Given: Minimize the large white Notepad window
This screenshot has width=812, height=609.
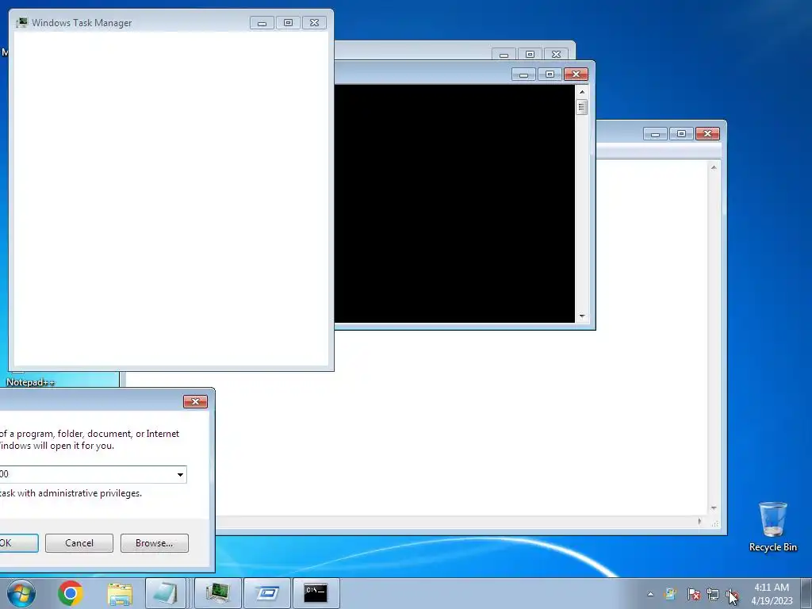Looking at the screenshot, I should click(655, 134).
